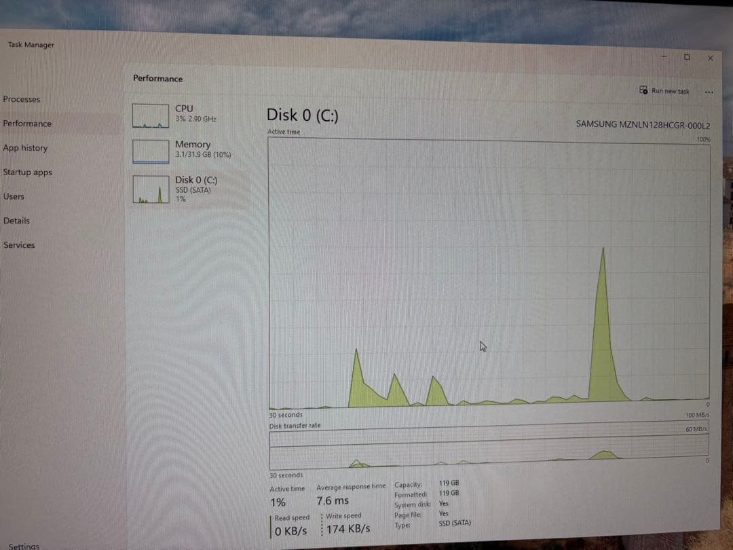Click the CPU mini graph thumbnail

coord(151,116)
